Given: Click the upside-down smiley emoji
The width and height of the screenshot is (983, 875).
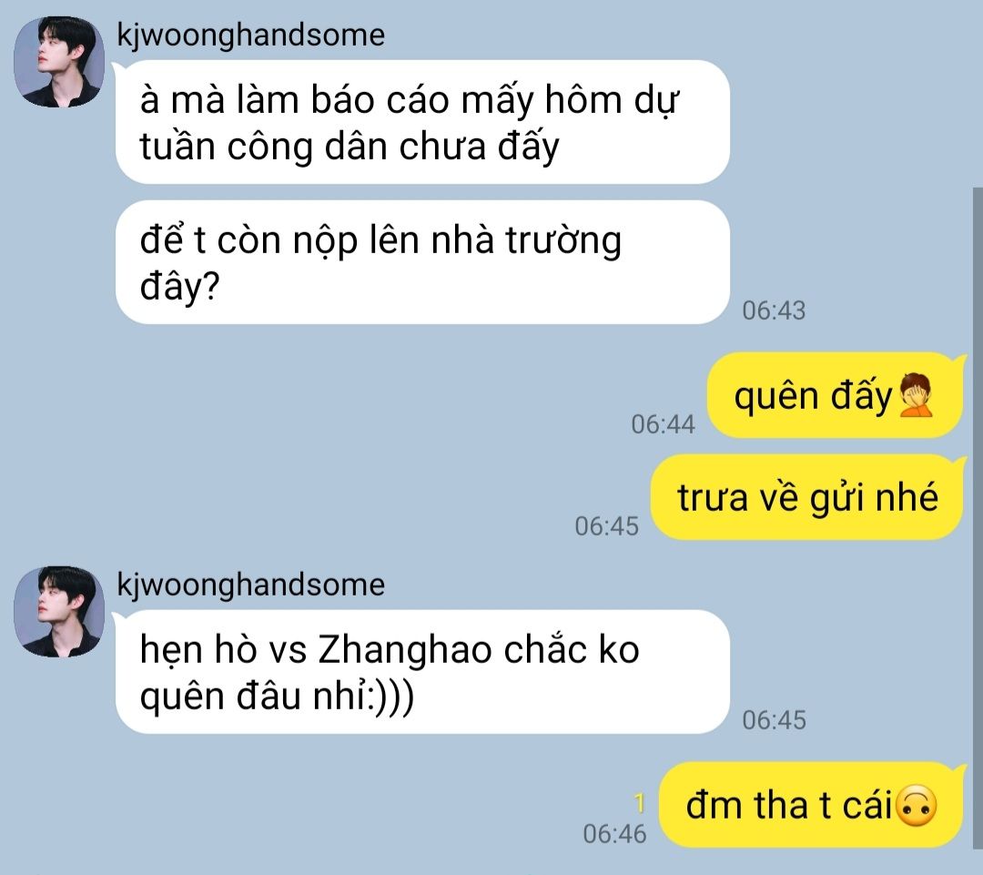Looking at the screenshot, I should point(917,806).
